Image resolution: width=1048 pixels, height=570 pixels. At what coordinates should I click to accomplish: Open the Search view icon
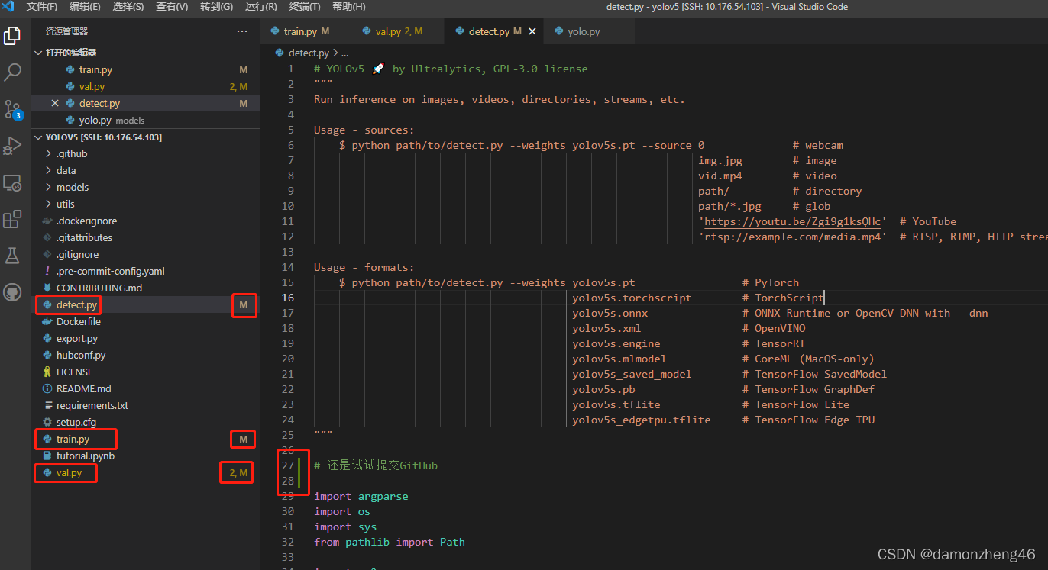tap(12, 72)
